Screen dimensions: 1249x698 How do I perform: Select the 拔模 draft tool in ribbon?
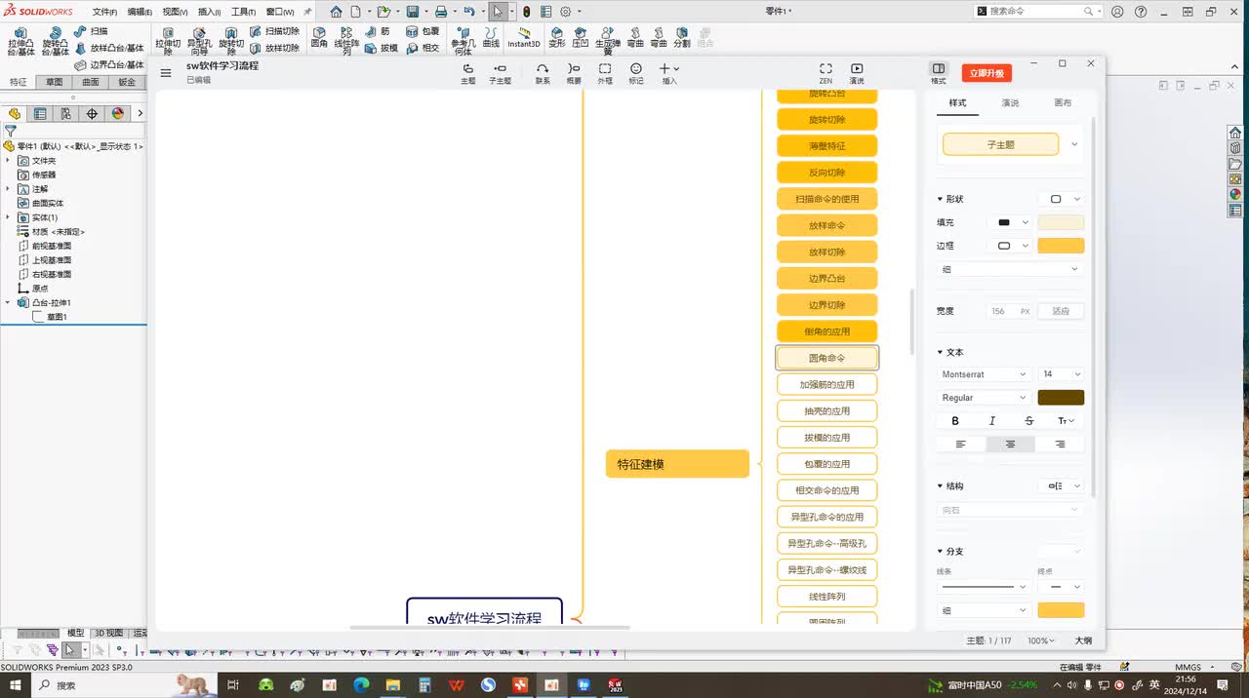point(381,48)
